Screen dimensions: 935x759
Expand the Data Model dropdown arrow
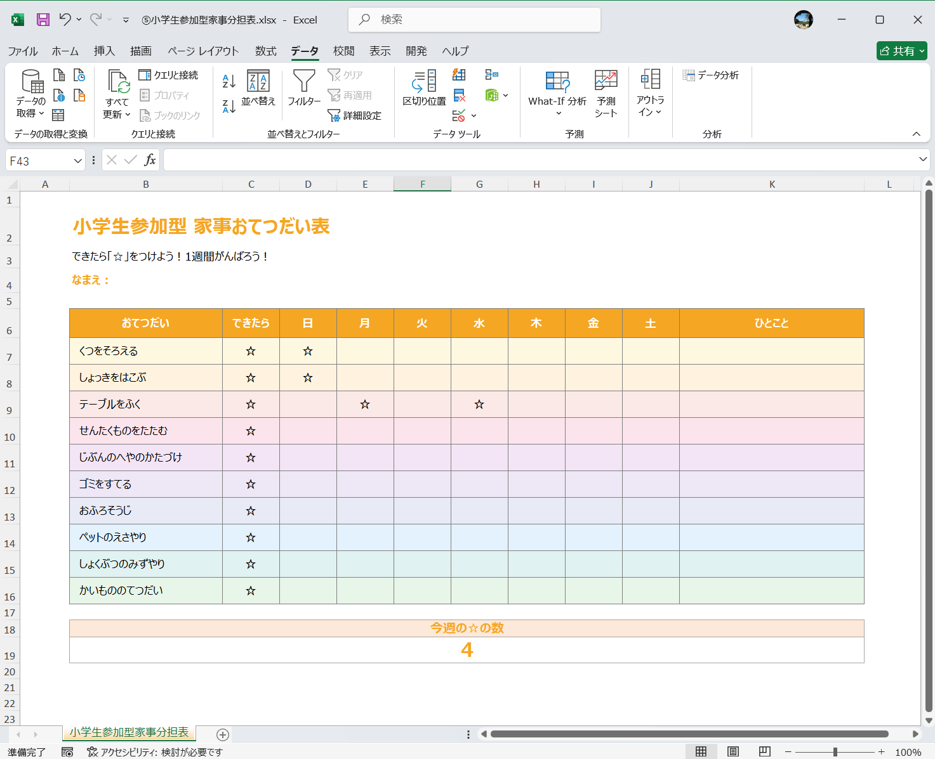point(506,96)
